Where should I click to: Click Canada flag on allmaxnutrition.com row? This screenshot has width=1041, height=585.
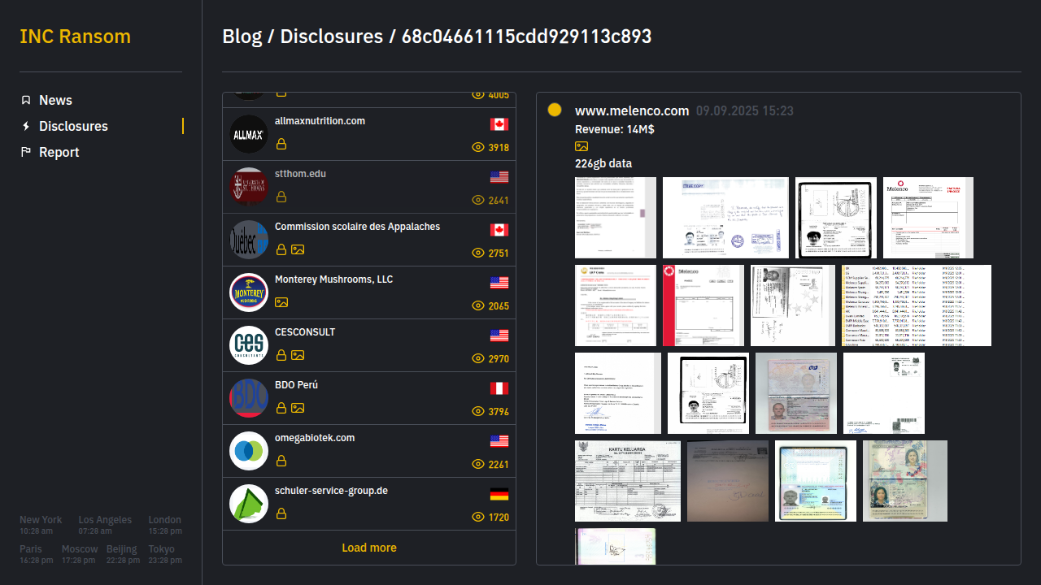coord(499,124)
